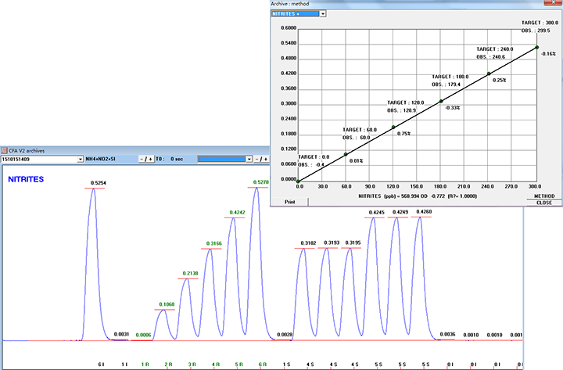563x370 pixels.
Task: Select the calibration point at TARGET 120.0
Action: click(x=393, y=127)
